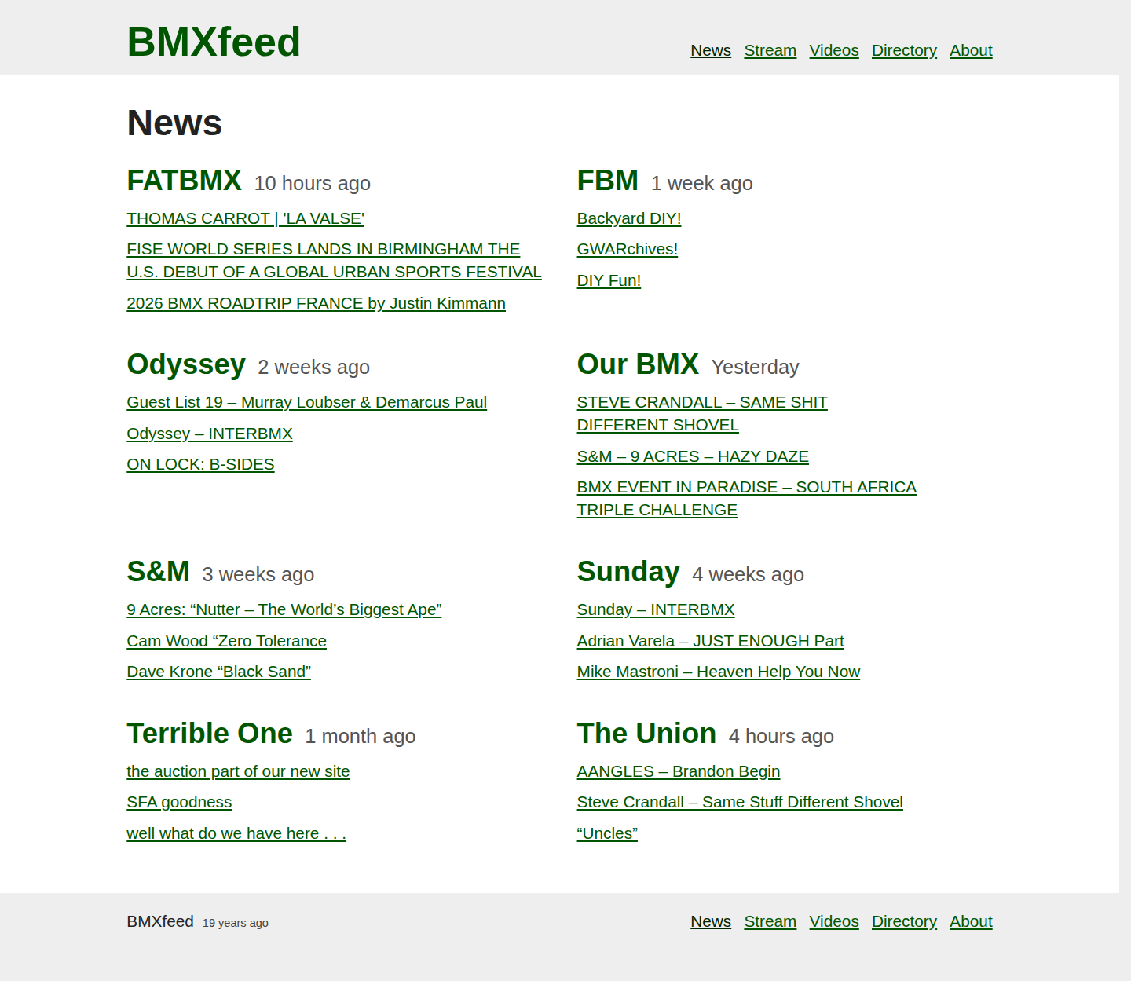The height and width of the screenshot is (981, 1131).
Task: Open the Backyard DIY! post
Action: (x=628, y=218)
